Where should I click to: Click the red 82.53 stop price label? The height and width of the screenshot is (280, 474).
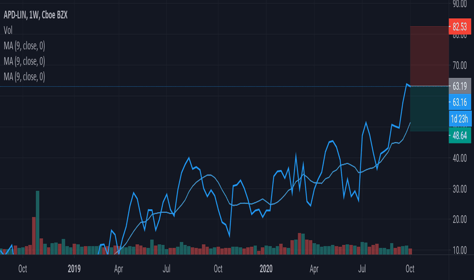point(460,26)
